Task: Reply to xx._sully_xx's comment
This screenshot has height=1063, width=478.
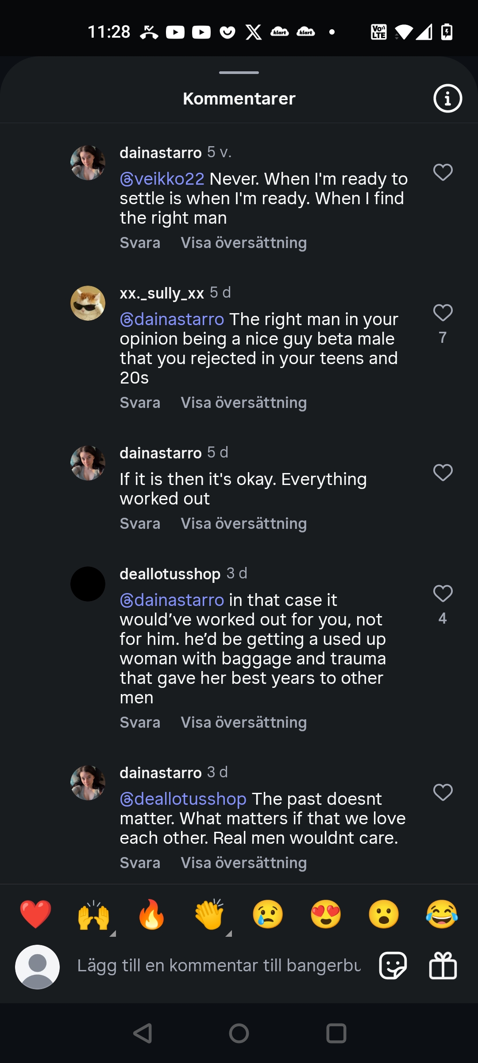Action: click(140, 403)
